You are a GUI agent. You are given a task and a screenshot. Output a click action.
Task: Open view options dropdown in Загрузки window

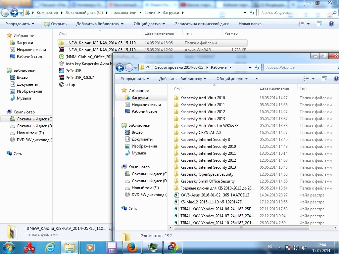point(308,24)
